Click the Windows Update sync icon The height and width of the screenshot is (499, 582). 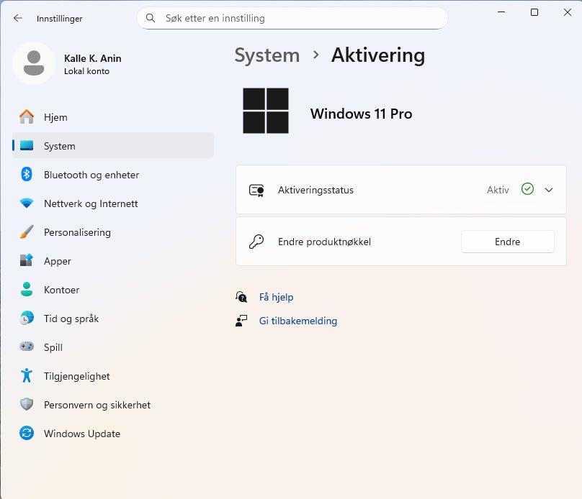27,433
